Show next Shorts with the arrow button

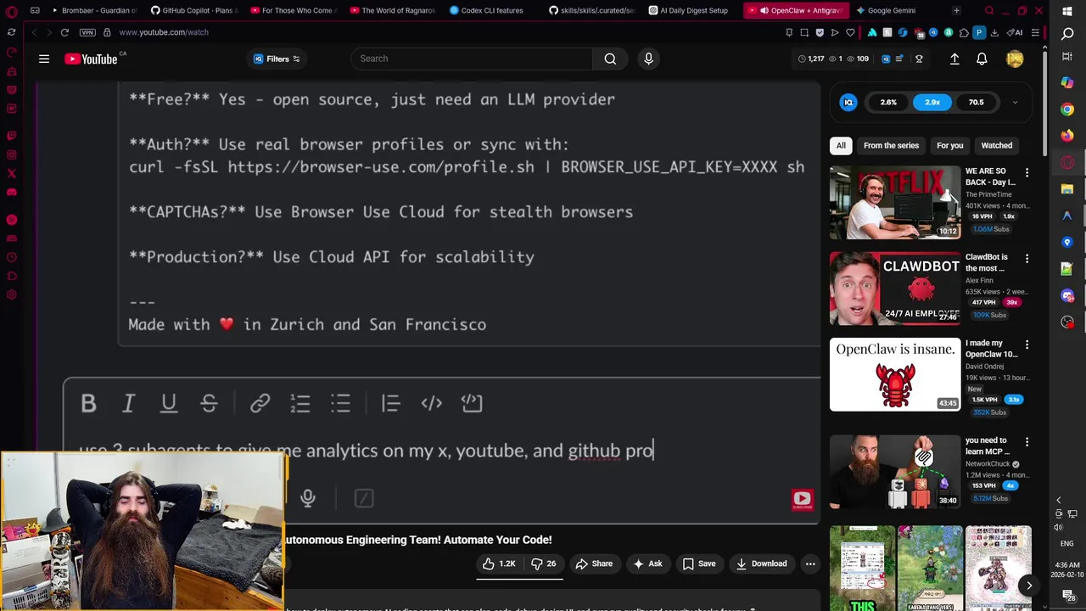(x=1028, y=586)
